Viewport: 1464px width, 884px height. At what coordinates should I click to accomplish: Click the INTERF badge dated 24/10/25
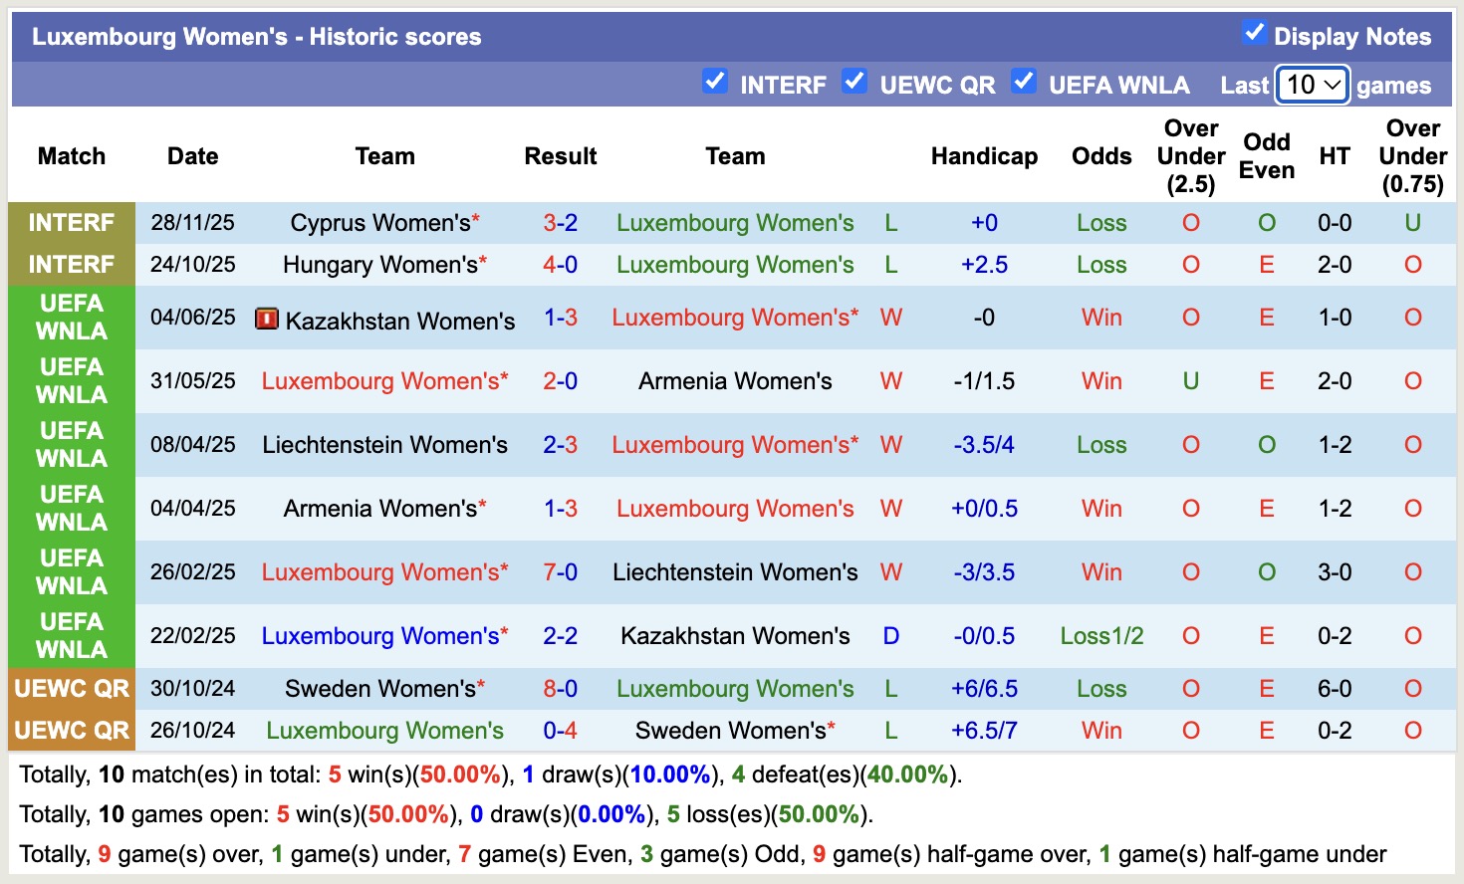pyautogui.click(x=71, y=265)
